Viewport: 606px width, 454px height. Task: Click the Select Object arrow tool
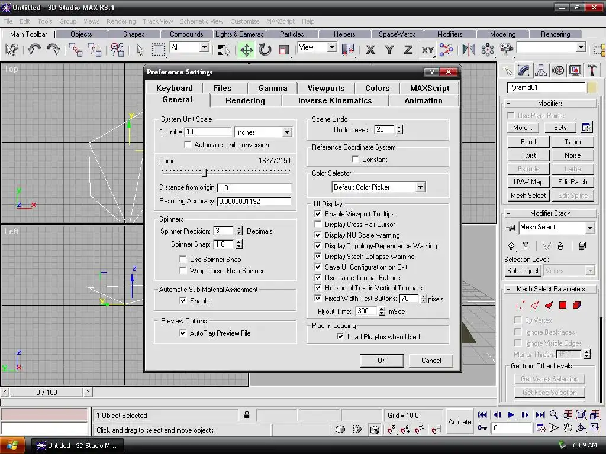(x=140, y=50)
